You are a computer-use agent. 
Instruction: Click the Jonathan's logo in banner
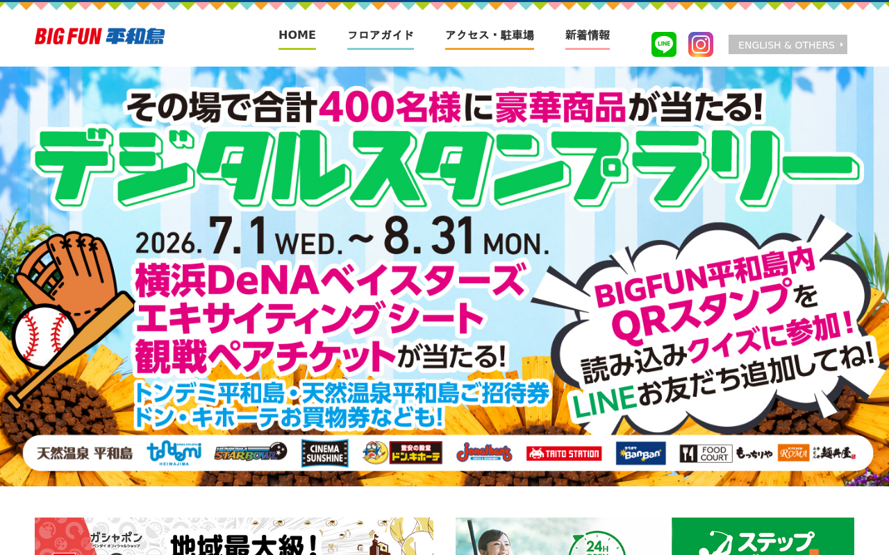tap(484, 453)
